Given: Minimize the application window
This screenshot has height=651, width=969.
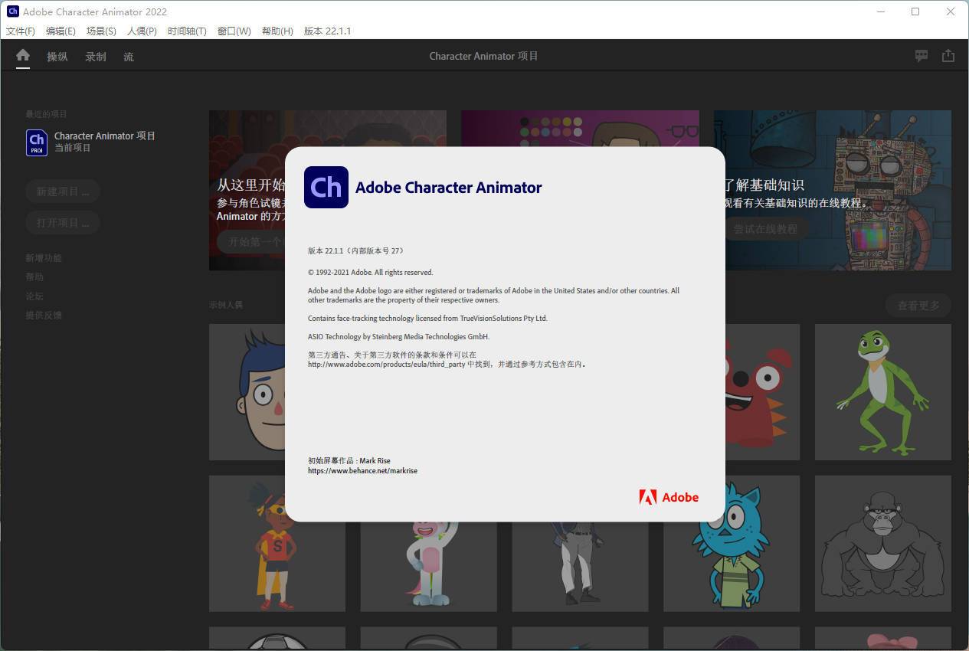Looking at the screenshot, I should pyautogui.click(x=880, y=11).
